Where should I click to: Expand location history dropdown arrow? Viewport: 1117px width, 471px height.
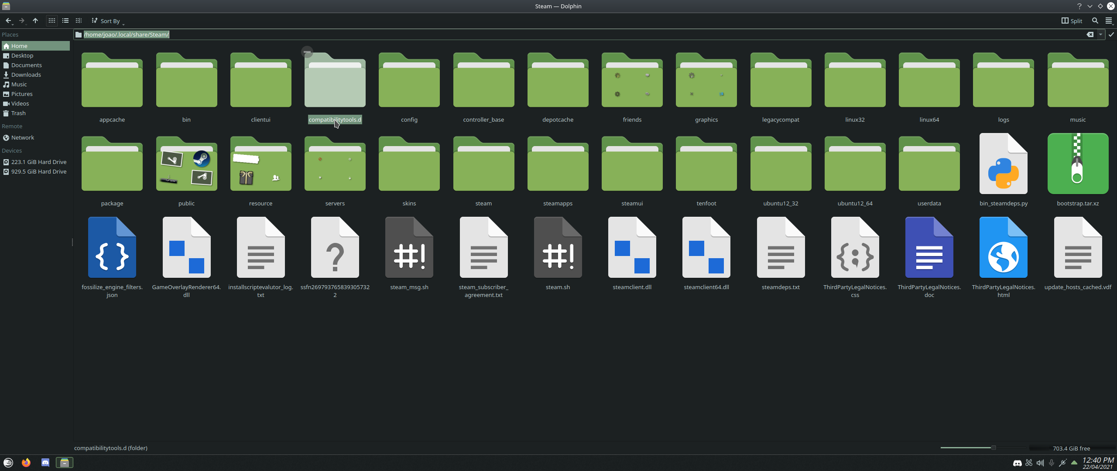pyautogui.click(x=1101, y=34)
